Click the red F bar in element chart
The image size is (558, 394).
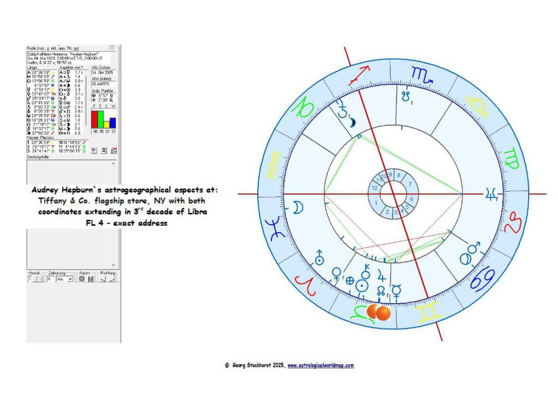pyautogui.click(x=94, y=120)
